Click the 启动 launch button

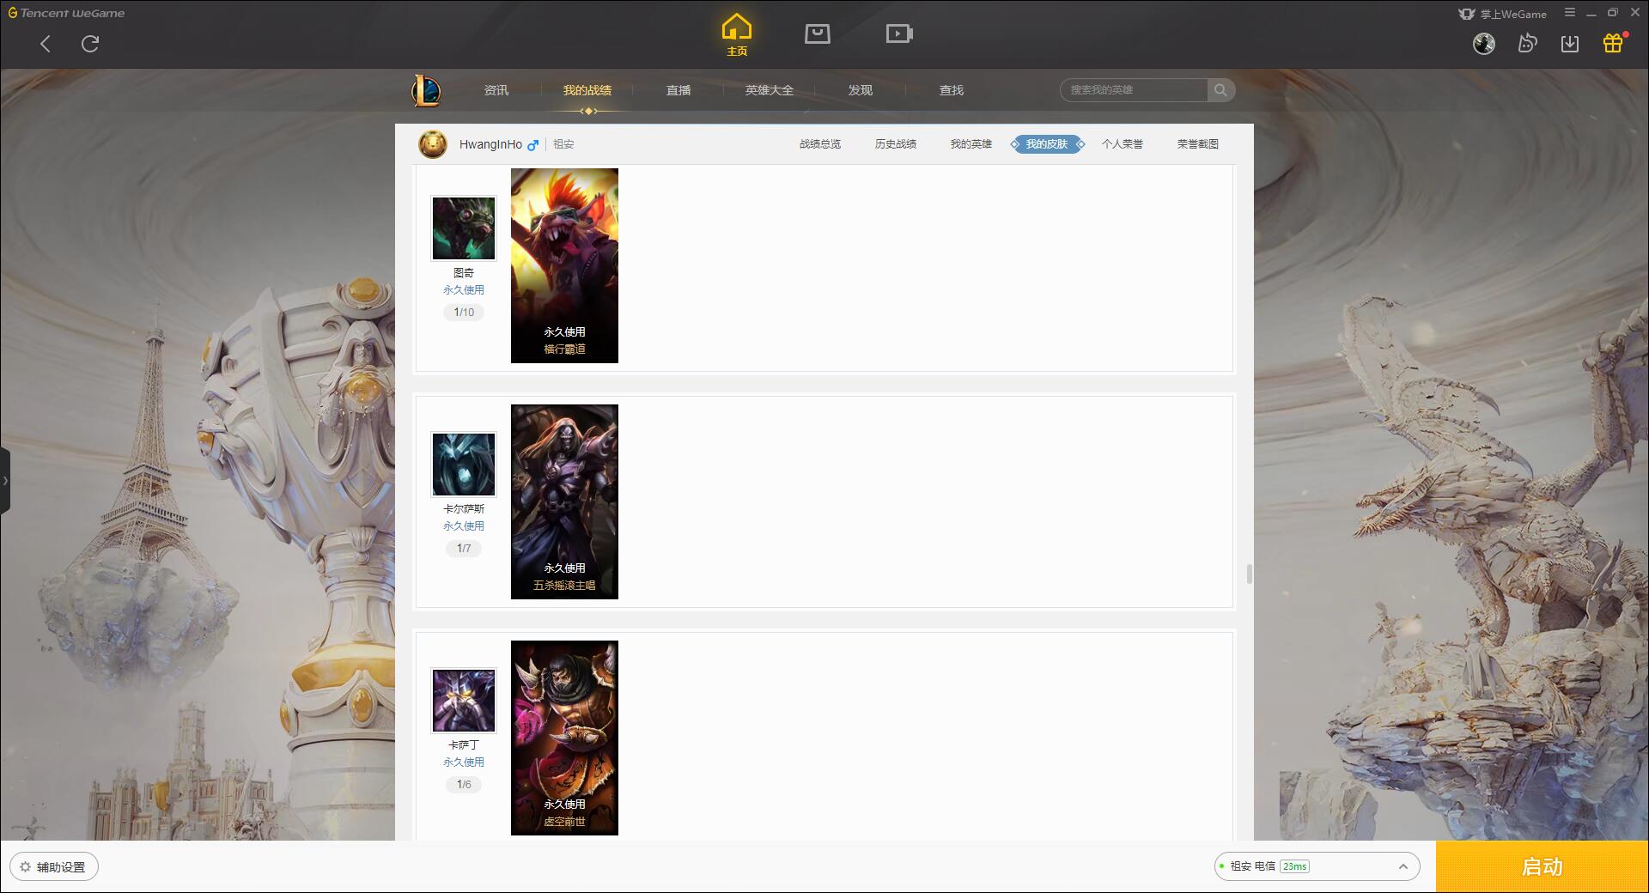click(1543, 867)
